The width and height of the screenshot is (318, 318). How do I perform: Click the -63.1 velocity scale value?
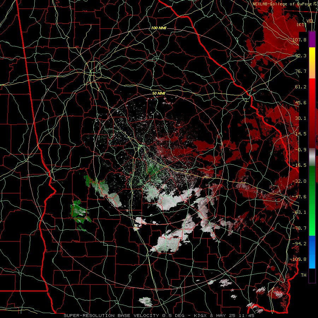(x=300, y=212)
